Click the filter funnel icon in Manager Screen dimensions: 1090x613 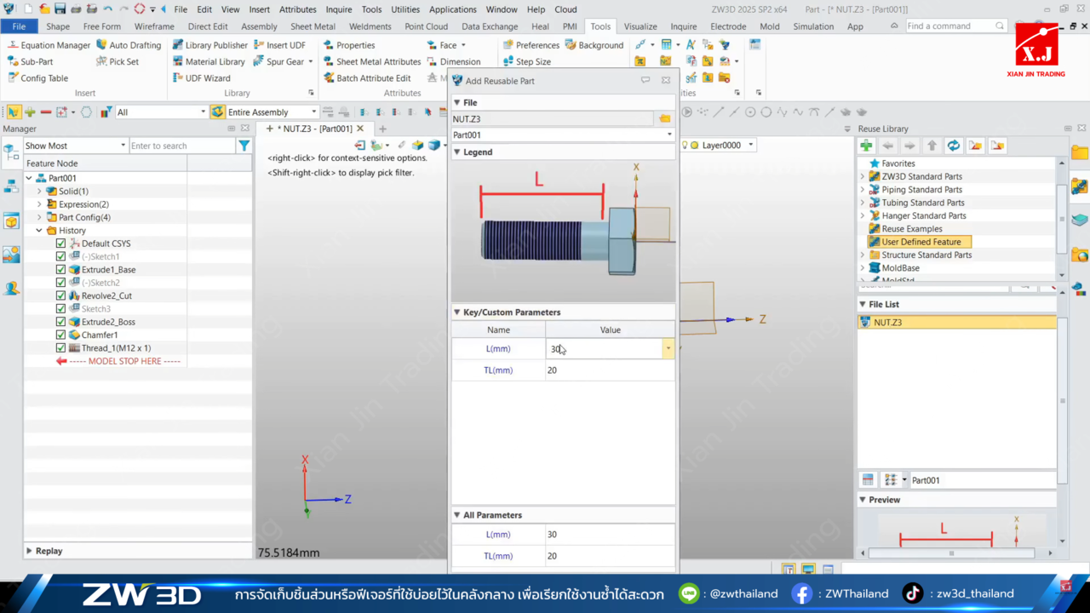[x=244, y=146]
